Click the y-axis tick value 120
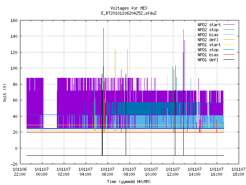The height and width of the screenshot is (185, 246). tap(14, 52)
